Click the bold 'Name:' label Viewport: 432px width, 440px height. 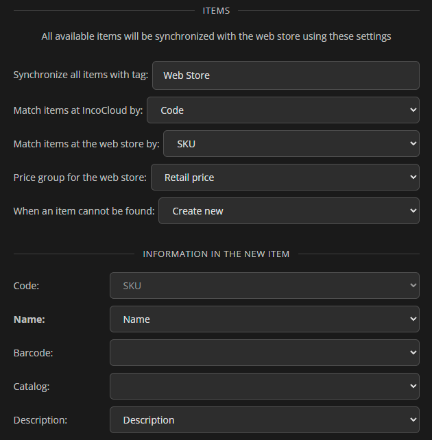[29, 319]
